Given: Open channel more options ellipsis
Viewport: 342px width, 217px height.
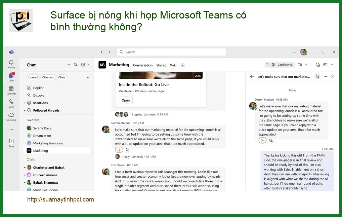Looking at the screenshot, I should (333, 65).
